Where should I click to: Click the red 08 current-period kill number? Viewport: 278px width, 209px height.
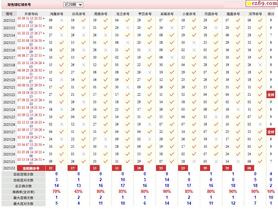pos(249,168)
